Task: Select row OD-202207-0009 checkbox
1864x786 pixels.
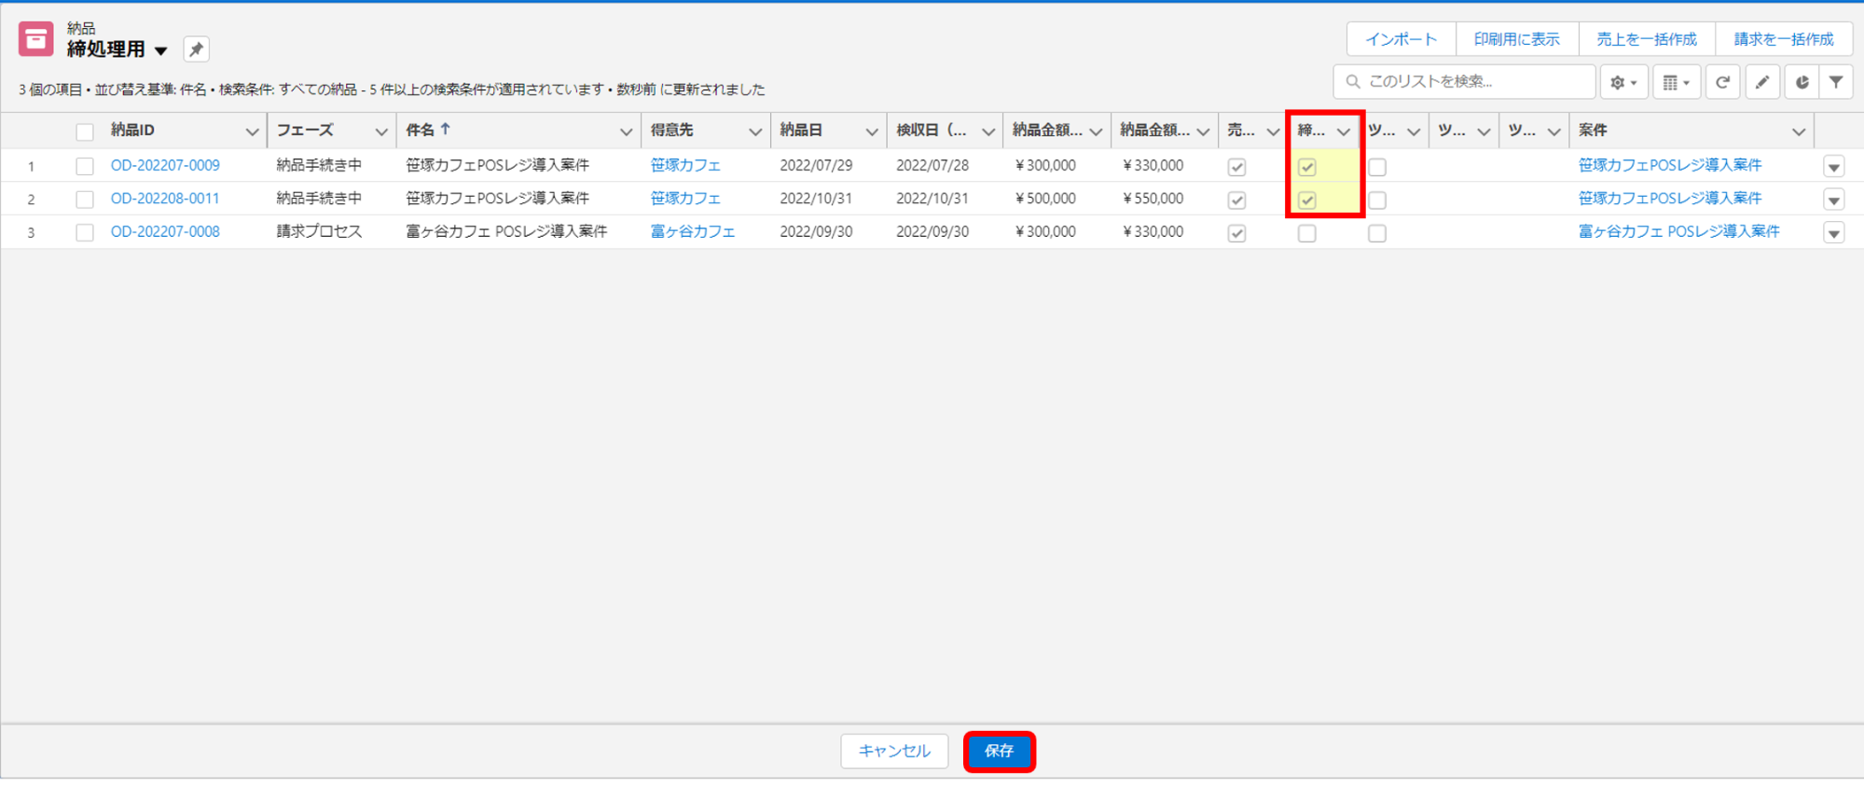Action: [x=85, y=166]
